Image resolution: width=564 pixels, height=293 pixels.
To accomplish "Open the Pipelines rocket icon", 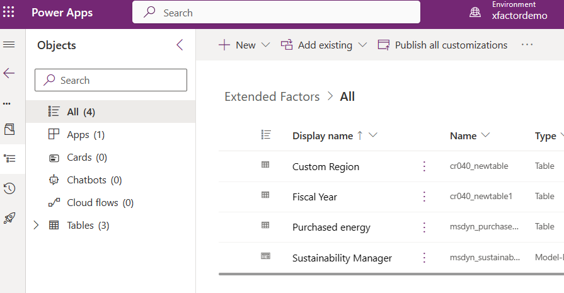I will point(9,218).
